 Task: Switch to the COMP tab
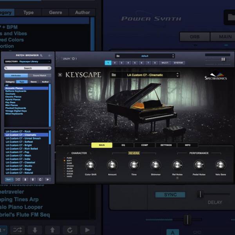tap(145, 145)
